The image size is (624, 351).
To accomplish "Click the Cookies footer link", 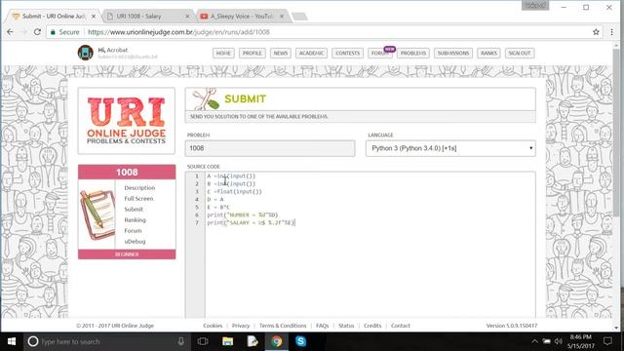I will coord(213,326).
